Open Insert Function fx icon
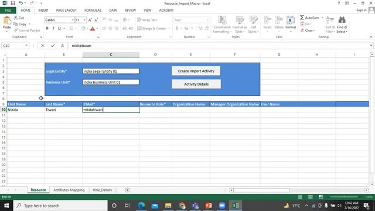The image size is (375, 211). click(x=63, y=46)
